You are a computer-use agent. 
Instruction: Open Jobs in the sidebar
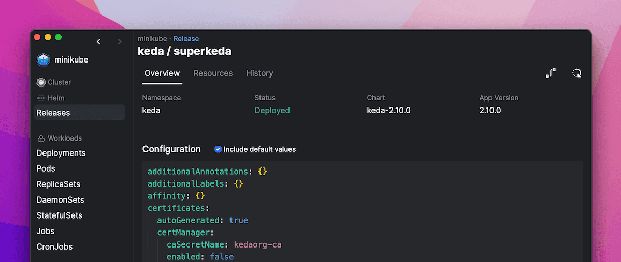coord(46,231)
